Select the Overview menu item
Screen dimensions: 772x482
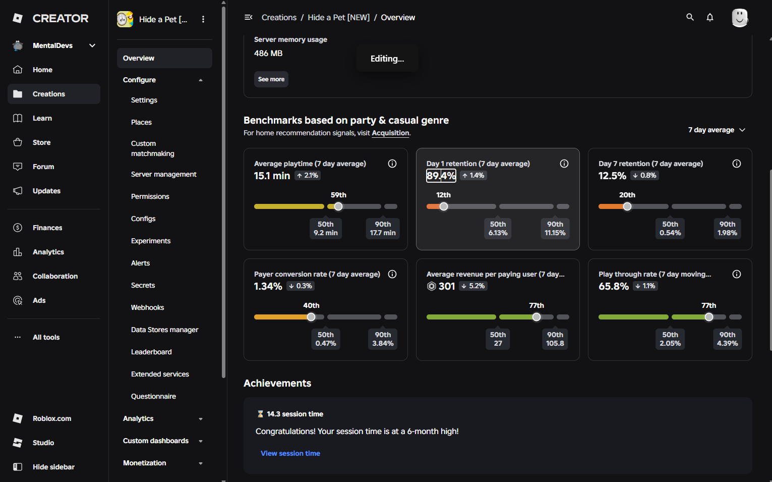(x=164, y=58)
